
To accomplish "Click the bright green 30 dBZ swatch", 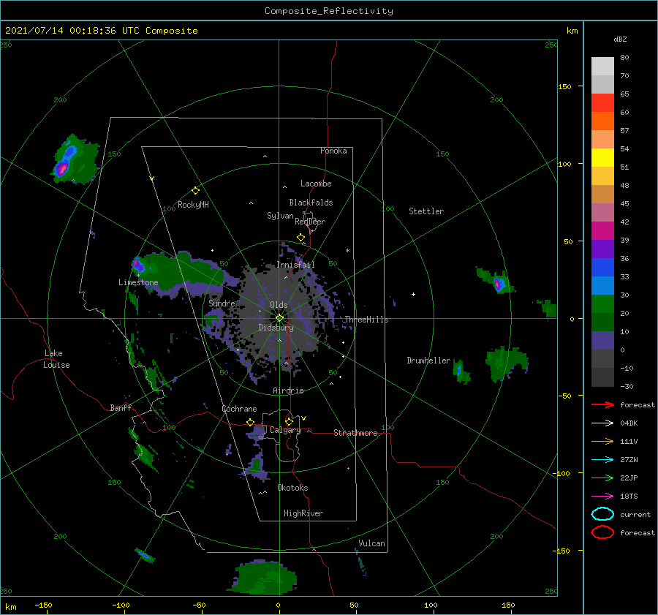I will (x=602, y=303).
